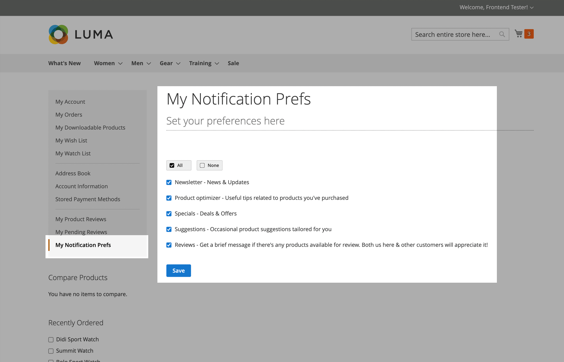Click the Luma logo icon
564x362 pixels.
click(x=58, y=34)
